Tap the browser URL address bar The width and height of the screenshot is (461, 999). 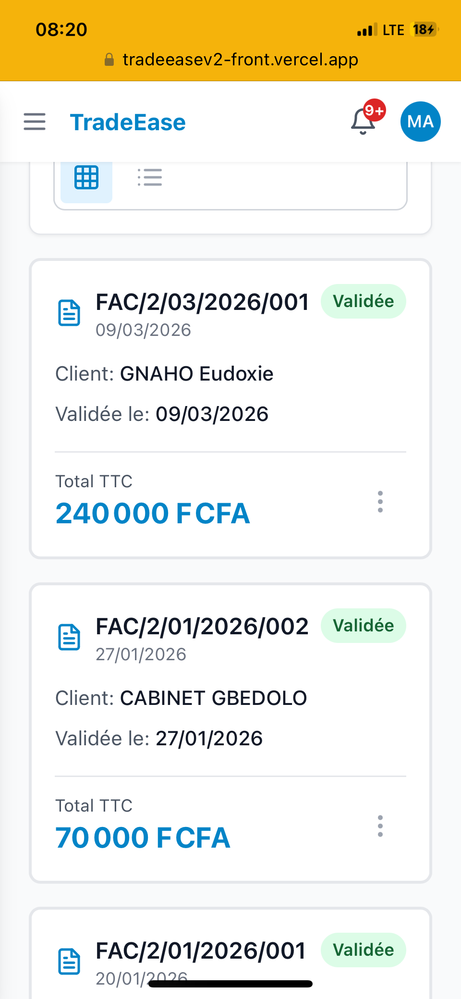(x=231, y=60)
